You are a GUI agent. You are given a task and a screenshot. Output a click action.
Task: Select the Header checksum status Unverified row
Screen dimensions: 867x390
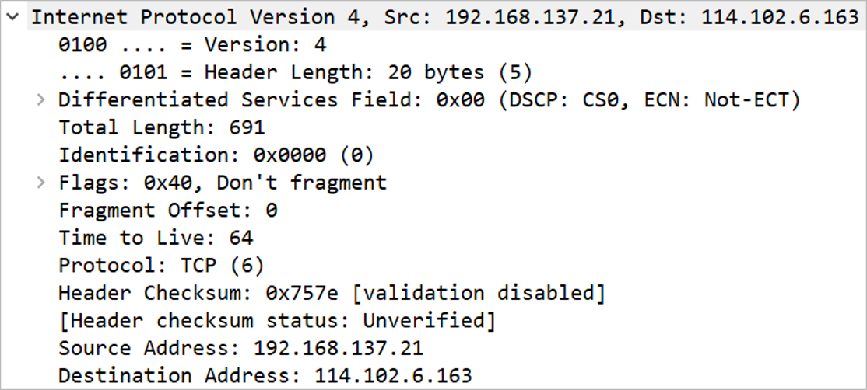[x=433, y=321]
